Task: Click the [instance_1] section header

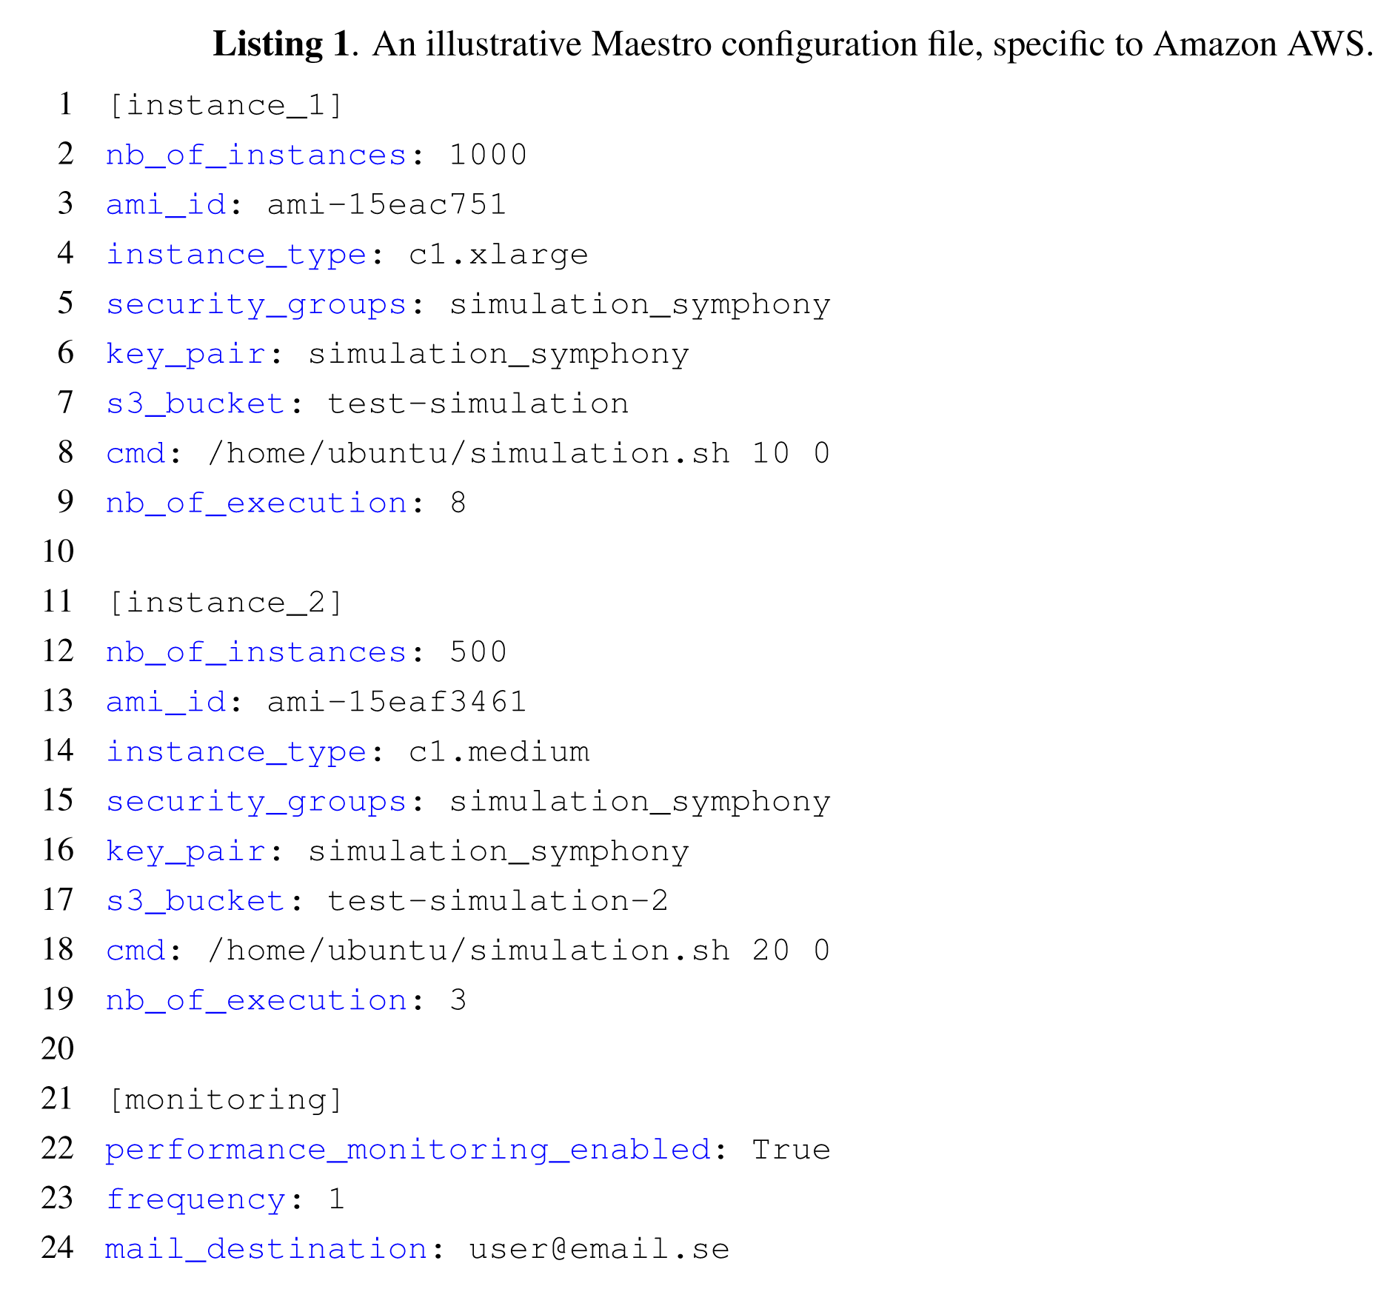Action: click(x=225, y=105)
